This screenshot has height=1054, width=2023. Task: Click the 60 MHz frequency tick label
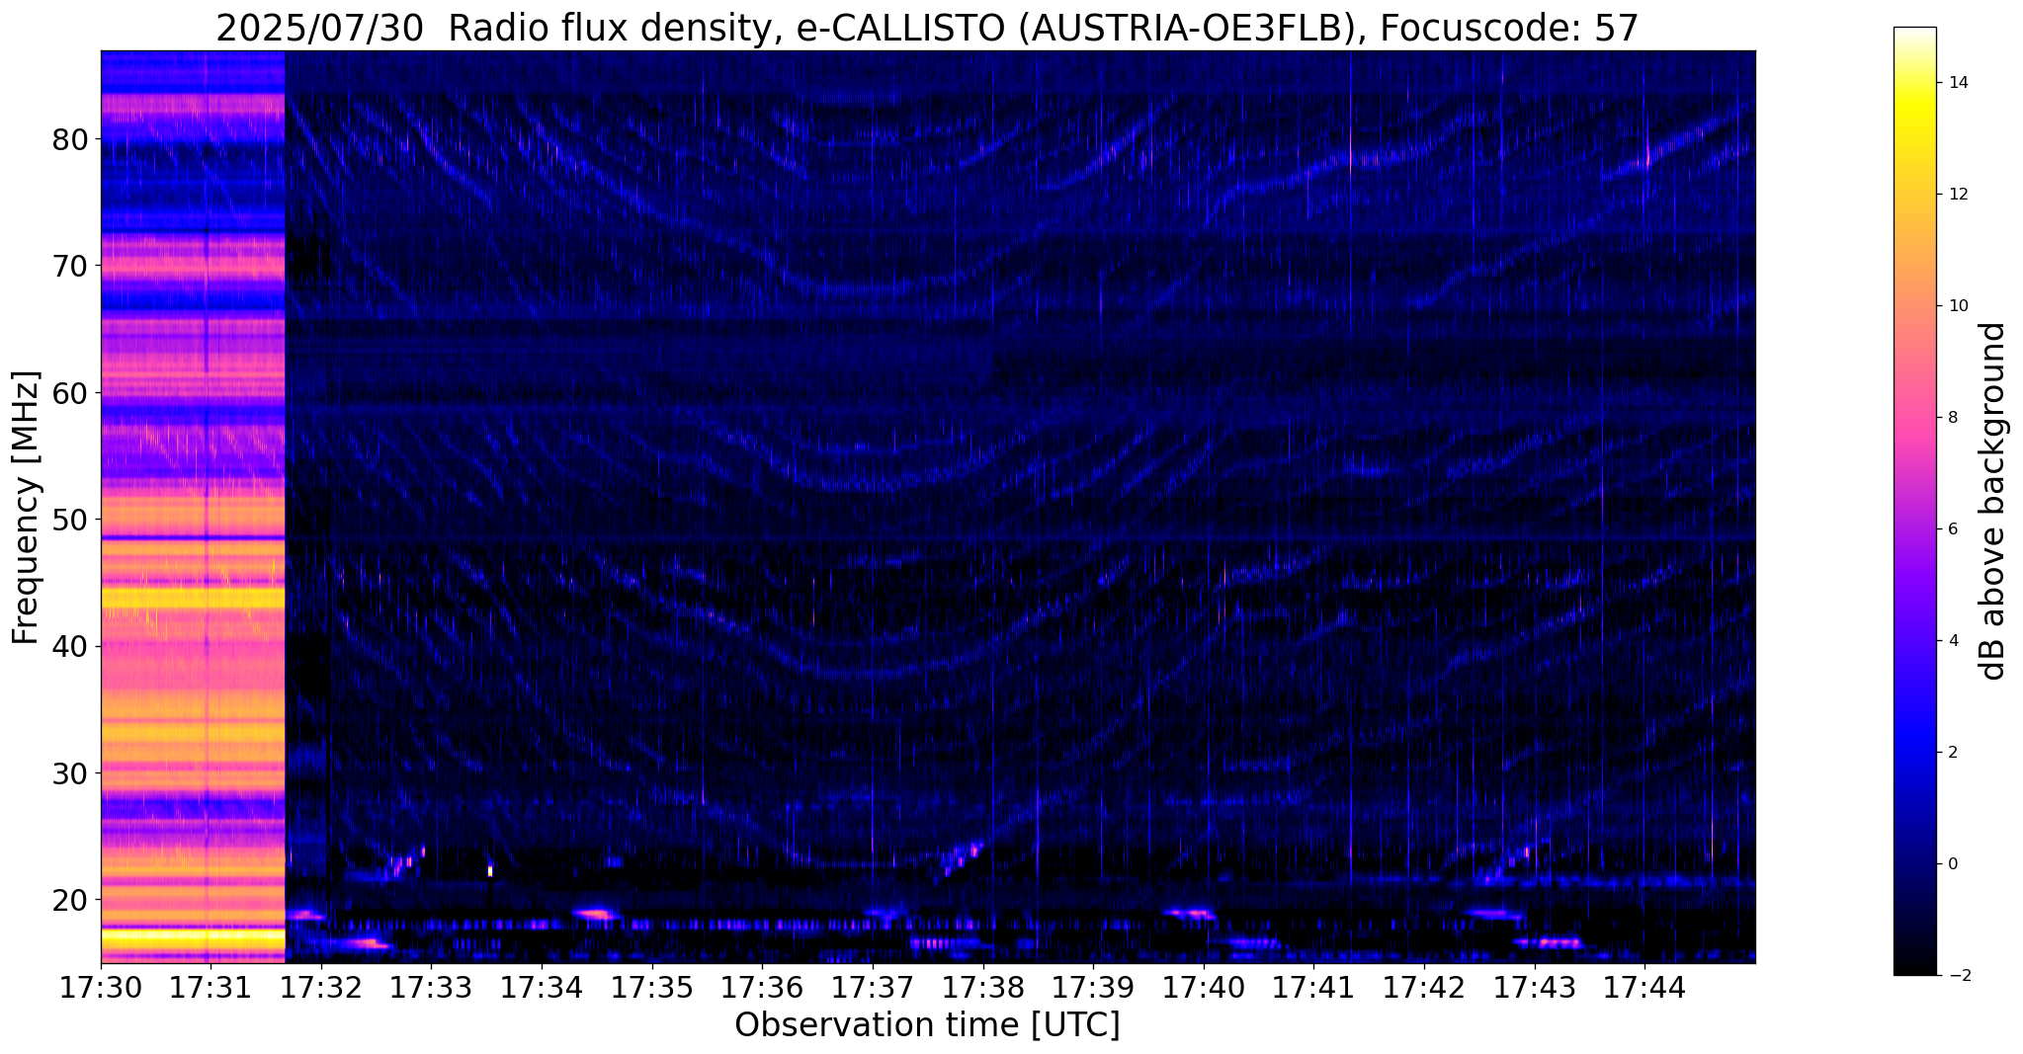69,393
